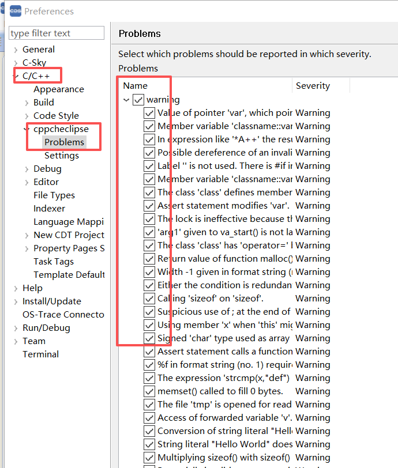This screenshot has height=468, width=398.
Task: Uncheck 'arg1 given to va_start()' checkbox
Action: click(x=149, y=232)
